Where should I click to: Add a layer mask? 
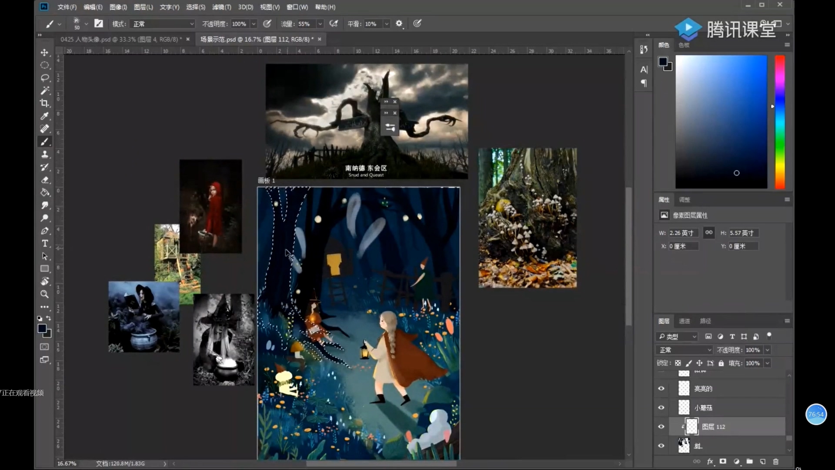coord(723,461)
